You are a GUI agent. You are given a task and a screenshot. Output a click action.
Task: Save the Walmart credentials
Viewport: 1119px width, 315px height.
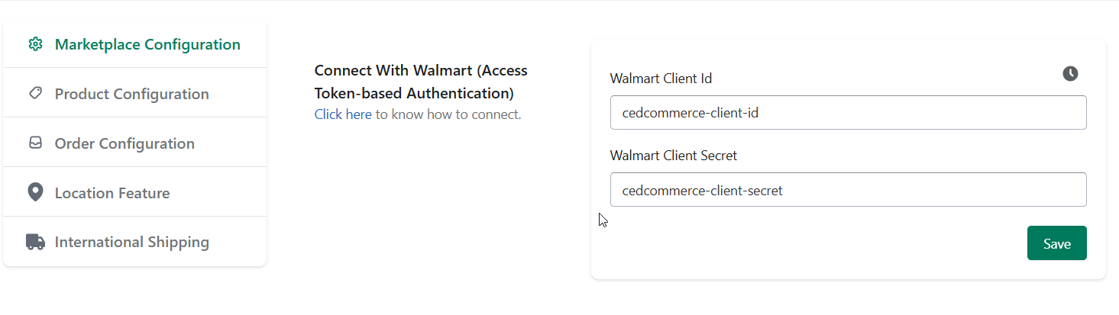(1056, 243)
